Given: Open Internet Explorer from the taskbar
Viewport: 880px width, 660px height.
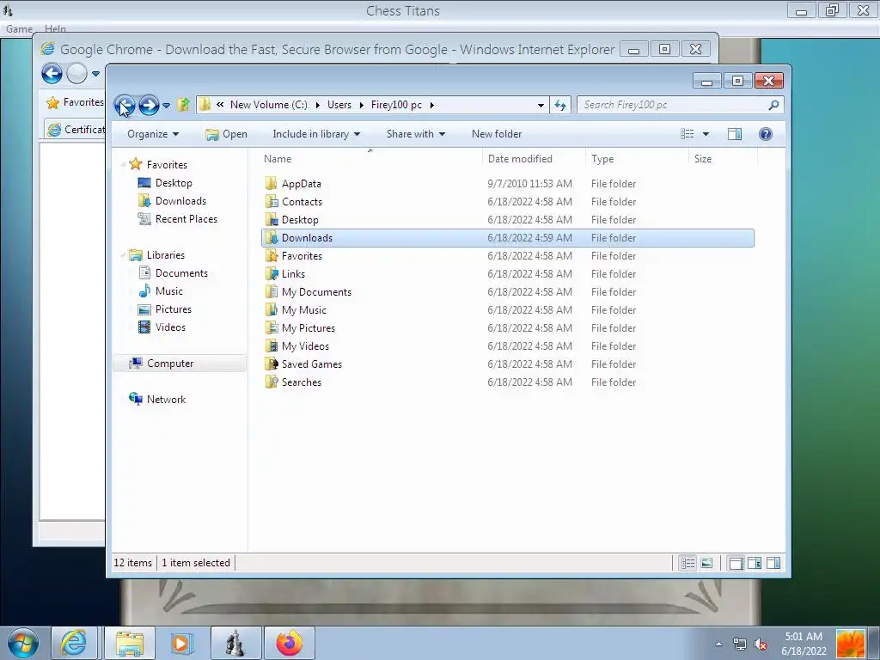Looking at the screenshot, I should [75, 643].
